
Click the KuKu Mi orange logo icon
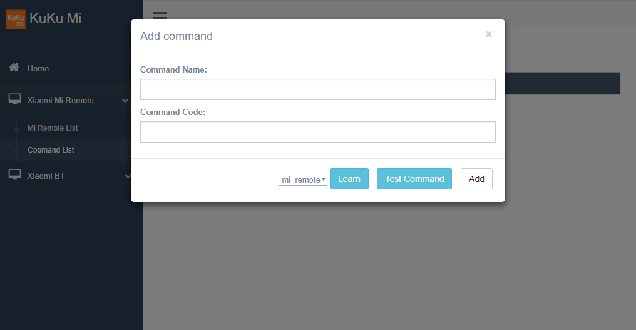click(15, 19)
